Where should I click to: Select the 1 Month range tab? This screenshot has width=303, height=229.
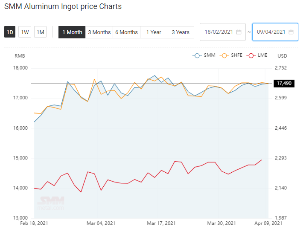(72, 32)
